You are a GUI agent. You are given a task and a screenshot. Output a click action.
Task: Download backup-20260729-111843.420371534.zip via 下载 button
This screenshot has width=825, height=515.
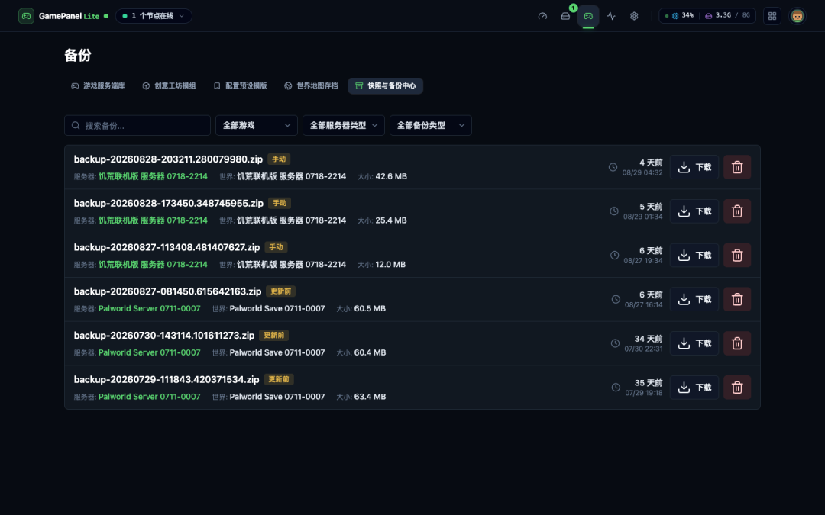(694, 388)
